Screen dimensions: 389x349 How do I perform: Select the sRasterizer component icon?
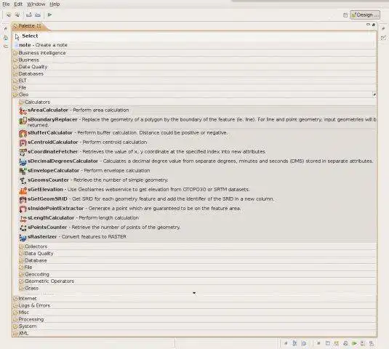tap(23, 237)
